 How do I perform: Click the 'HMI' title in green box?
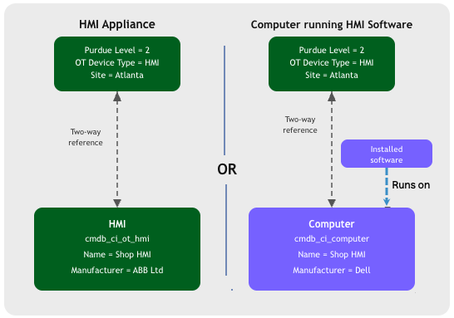(117, 224)
